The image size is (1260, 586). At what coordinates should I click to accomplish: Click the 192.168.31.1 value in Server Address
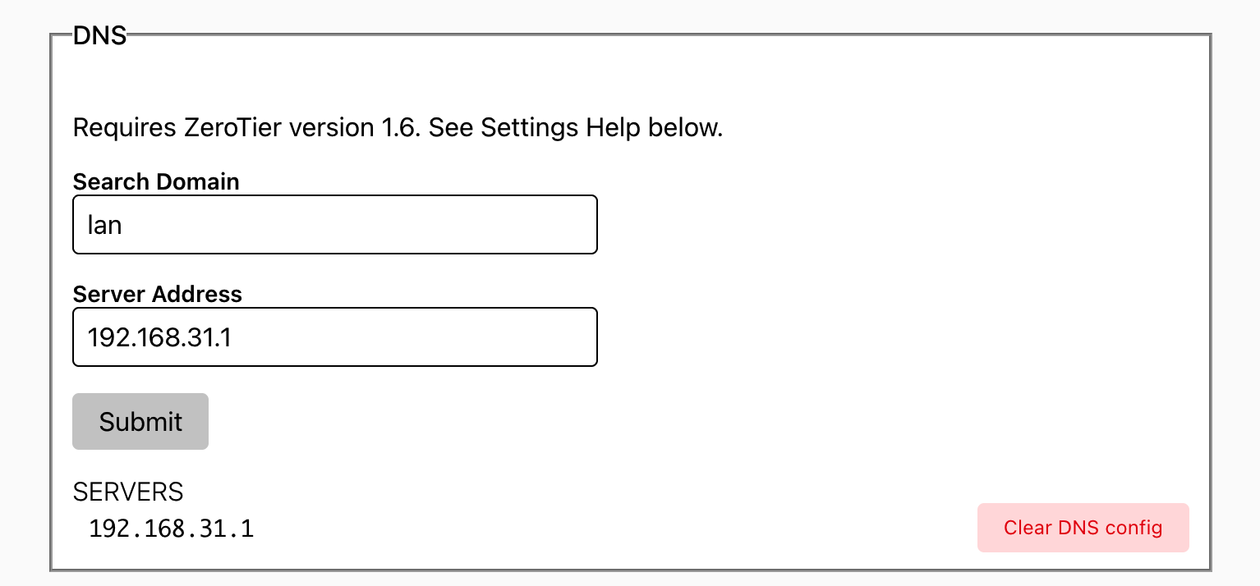click(x=159, y=337)
